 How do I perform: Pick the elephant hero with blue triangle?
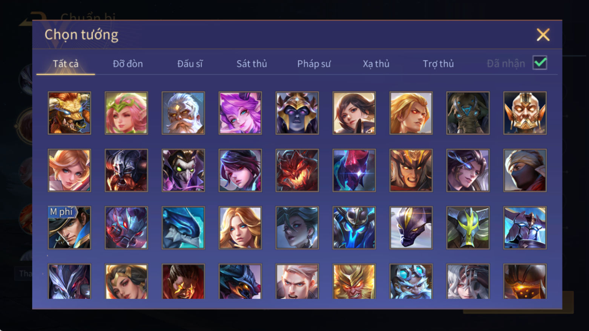click(468, 113)
